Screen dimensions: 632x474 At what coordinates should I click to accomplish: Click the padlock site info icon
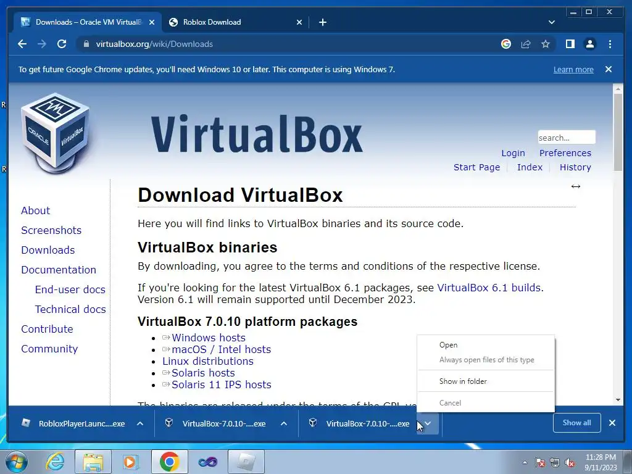[86, 44]
